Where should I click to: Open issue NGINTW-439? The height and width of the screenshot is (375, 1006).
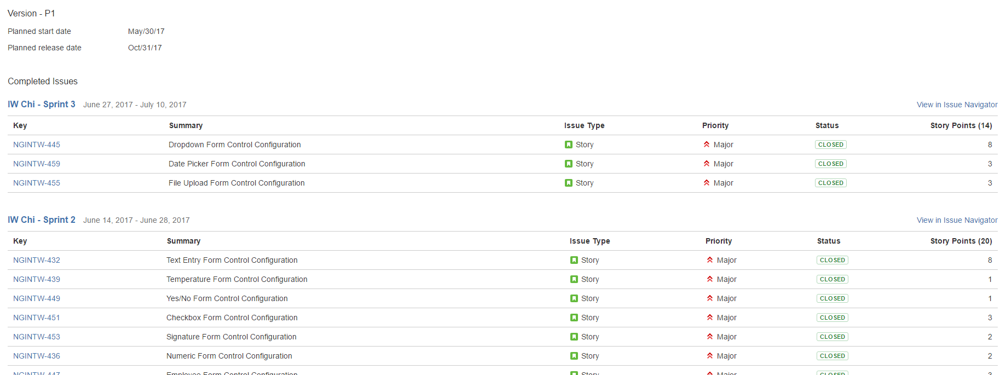click(x=37, y=279)
